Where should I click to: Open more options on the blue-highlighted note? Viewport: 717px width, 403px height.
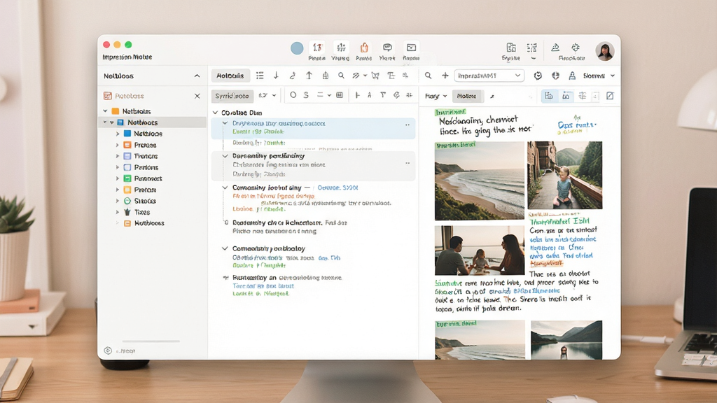click(408, 125)
